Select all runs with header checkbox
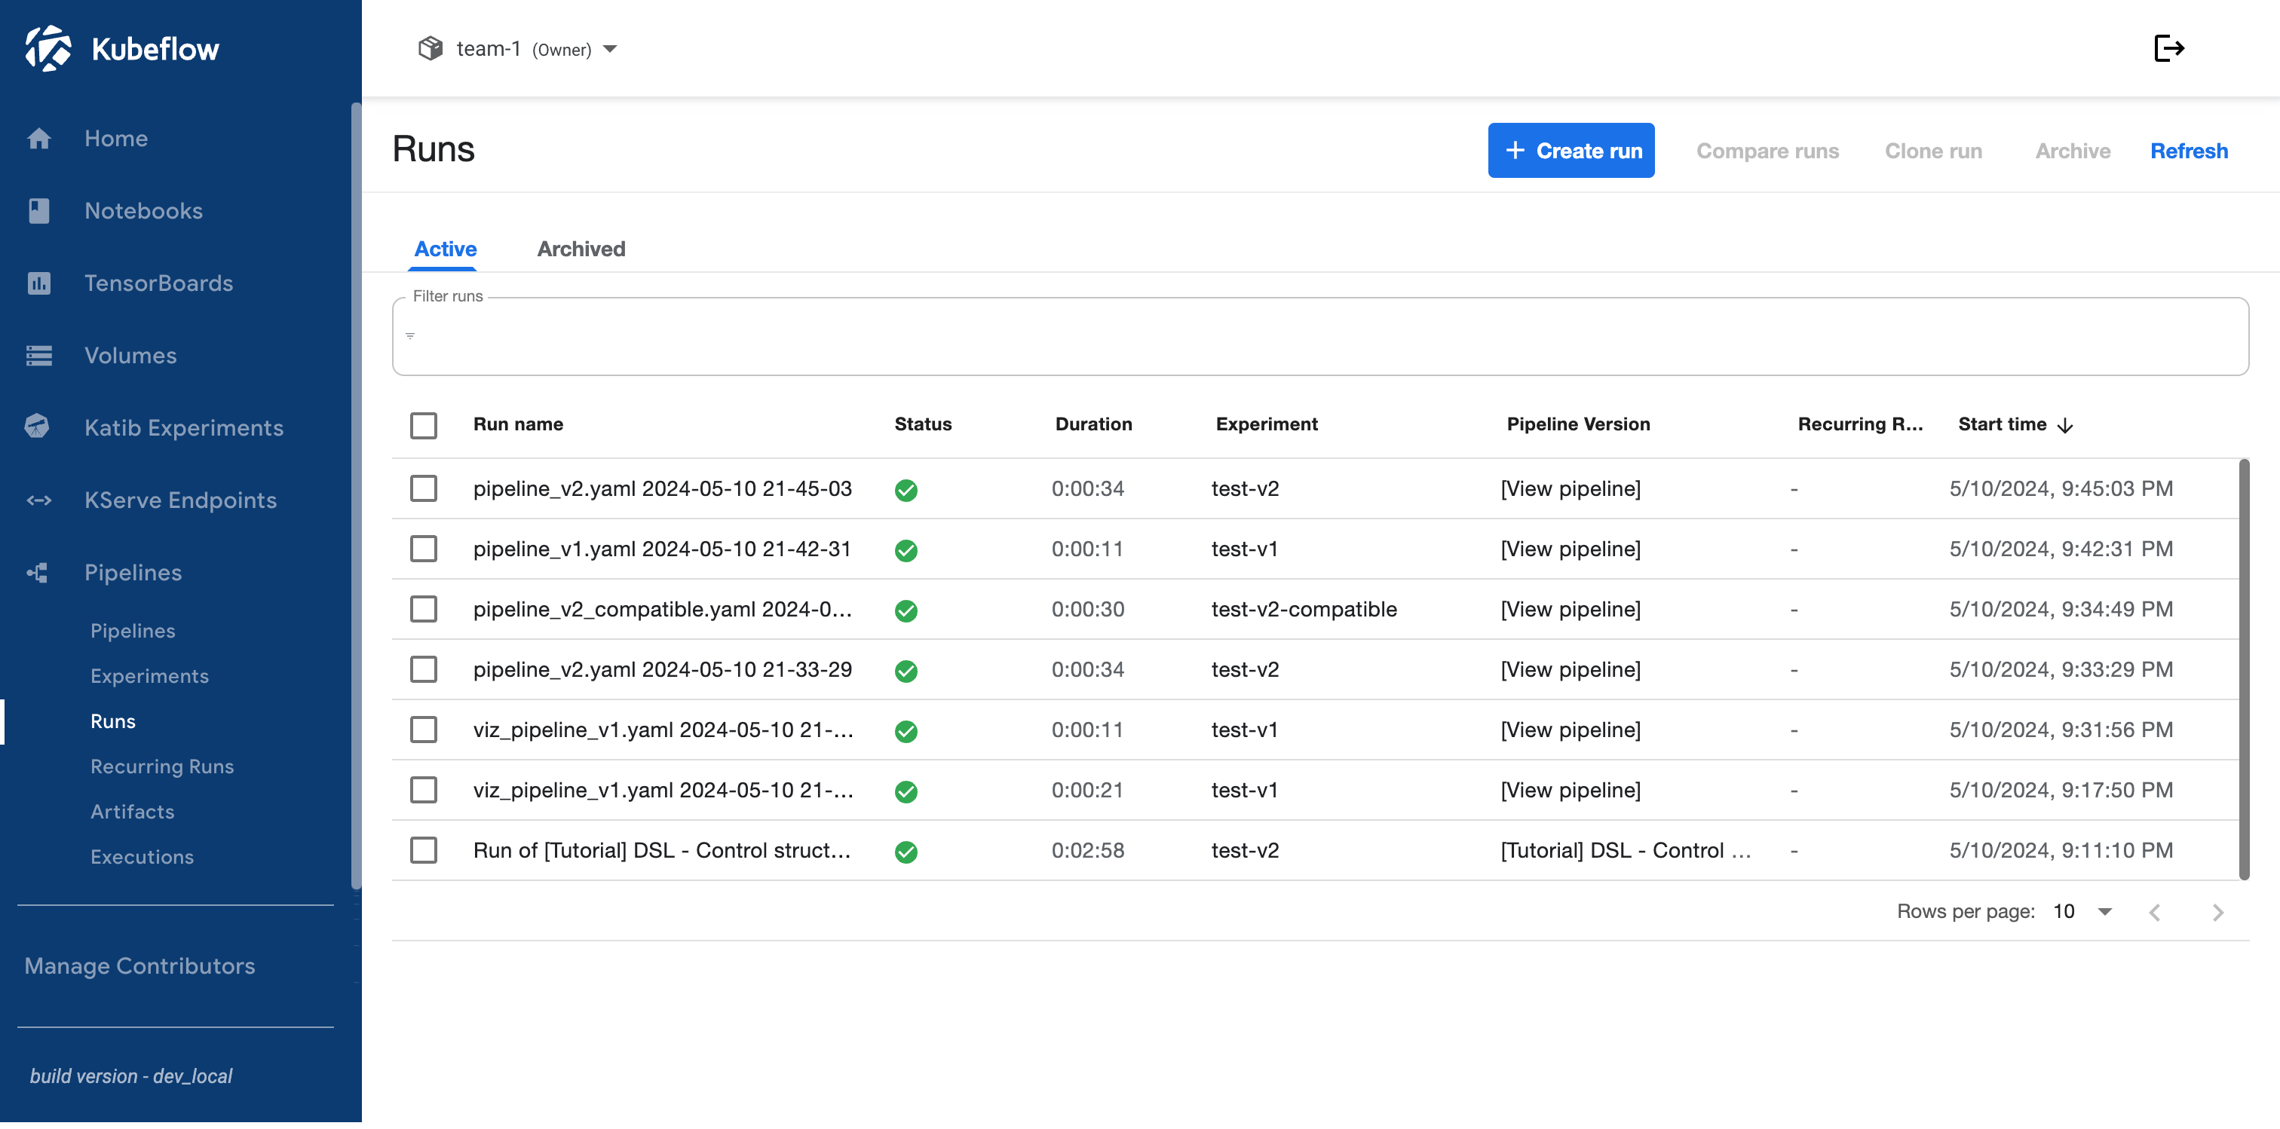This screenshot has height=1129, width=2280. (x=424, y=426)
